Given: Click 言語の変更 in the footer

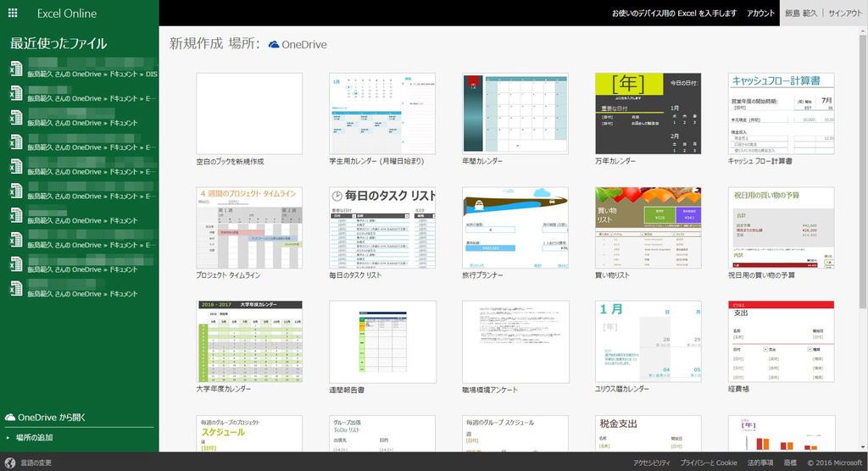Looking at the screenshot, I should [x=36, y=463].
